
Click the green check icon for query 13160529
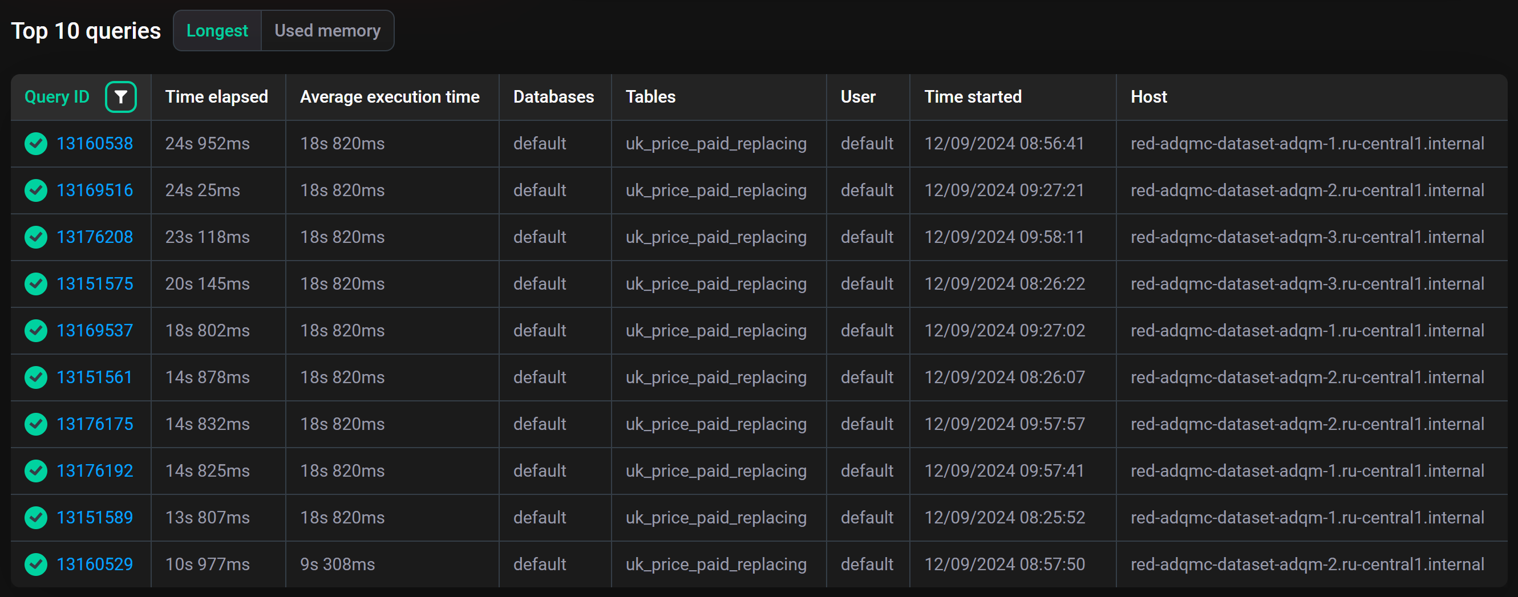click(x=35, y=563)
